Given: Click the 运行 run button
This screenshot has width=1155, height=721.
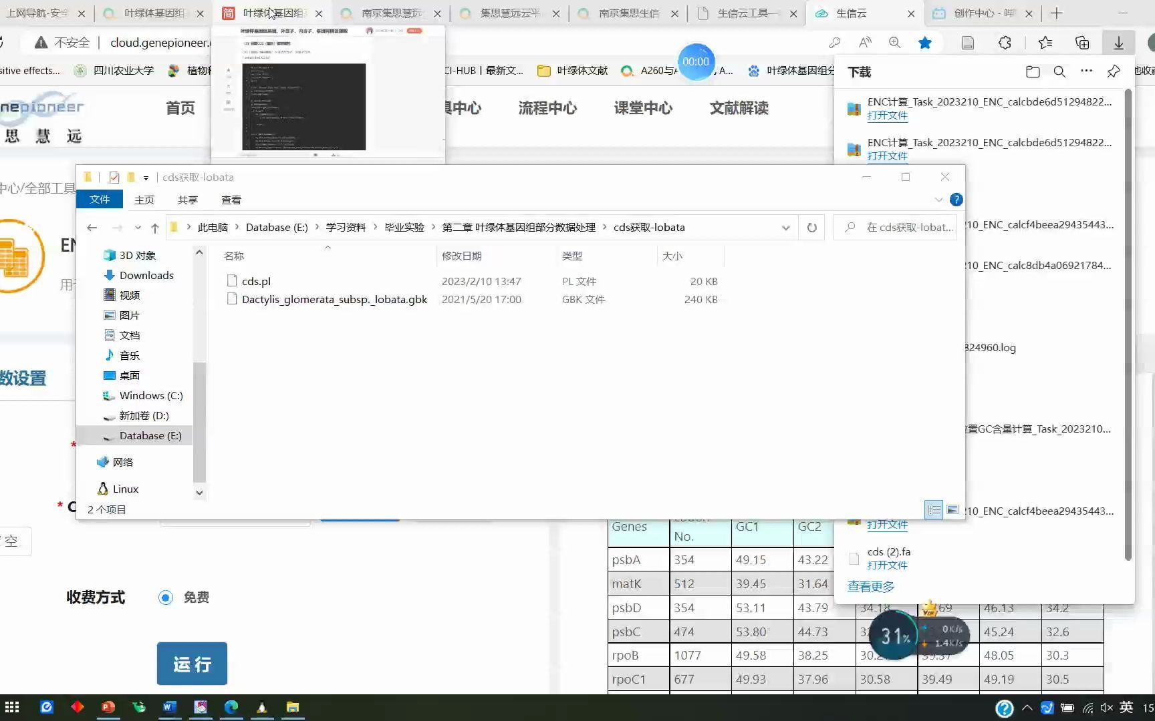Looking at the screenshot, I should 192,664.
